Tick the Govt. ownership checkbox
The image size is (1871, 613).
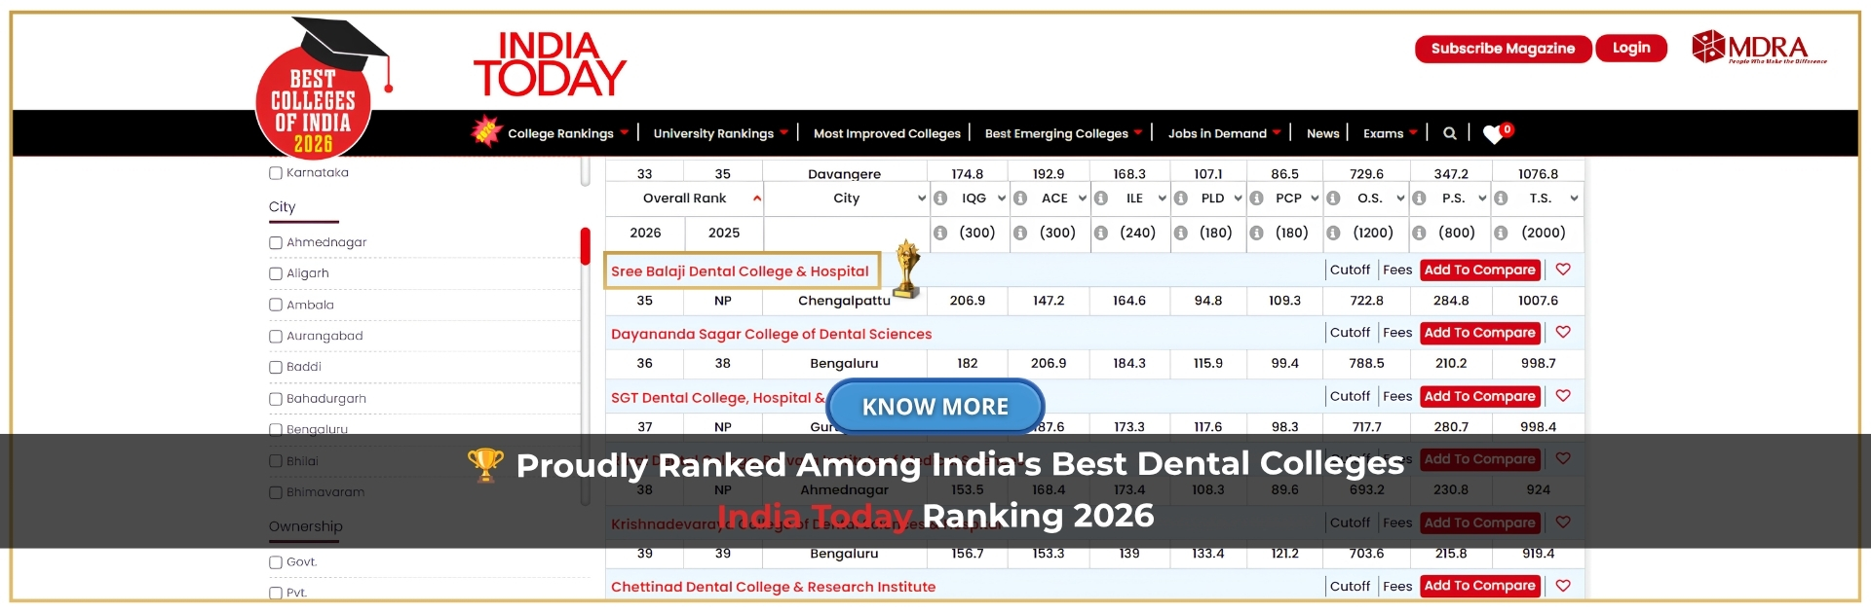[276, 562]
